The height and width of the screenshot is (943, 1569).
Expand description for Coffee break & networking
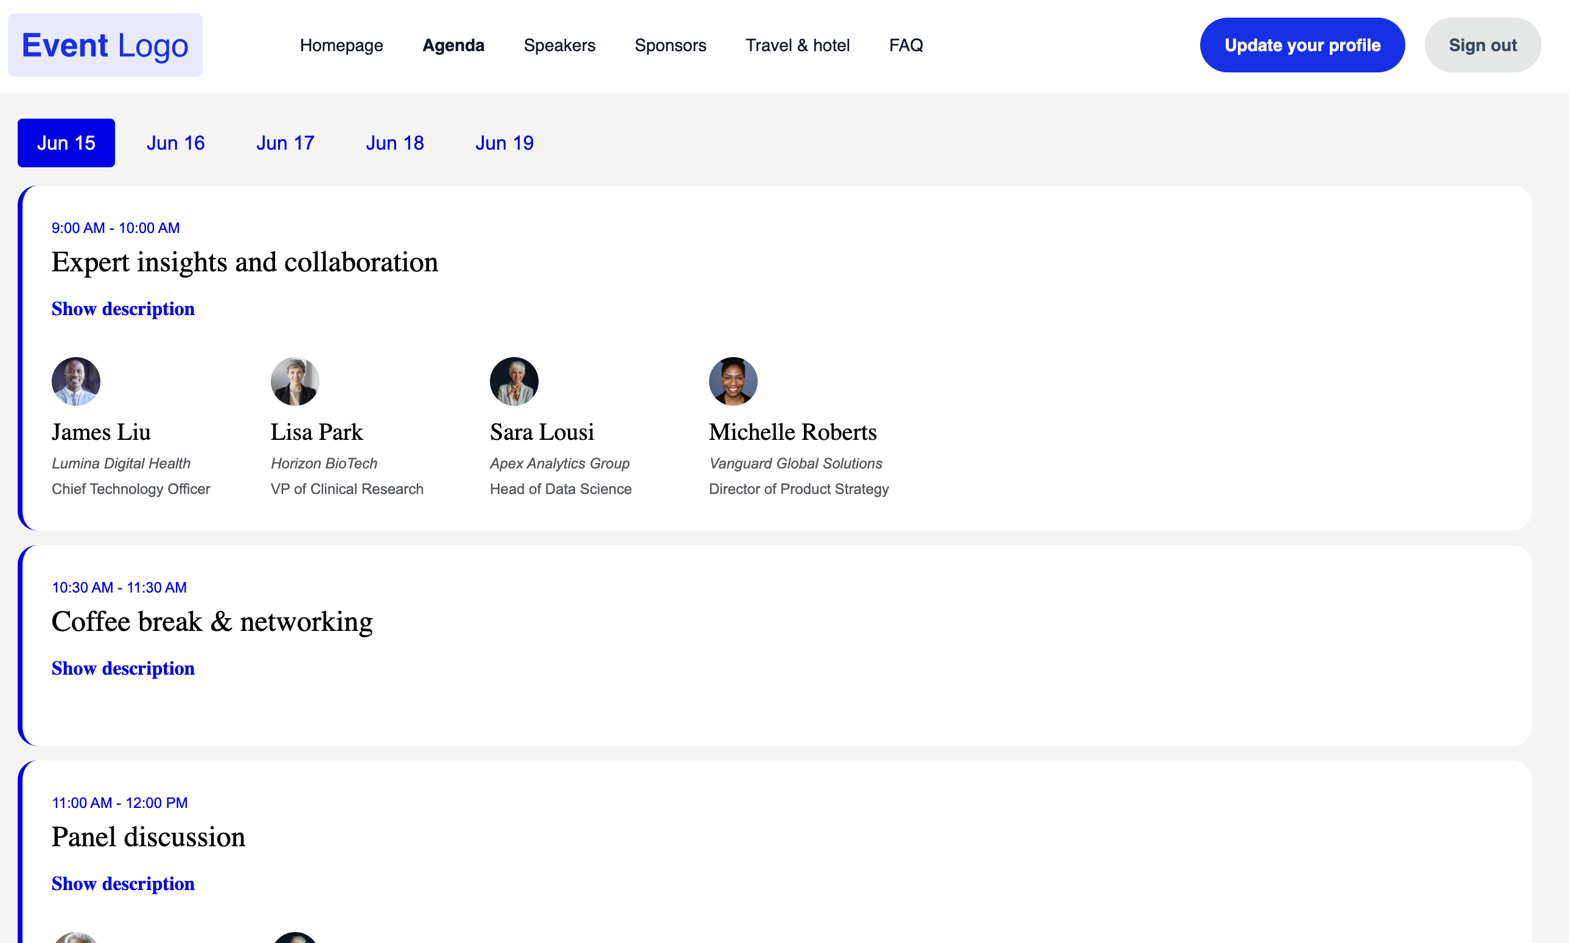[124, 669]
